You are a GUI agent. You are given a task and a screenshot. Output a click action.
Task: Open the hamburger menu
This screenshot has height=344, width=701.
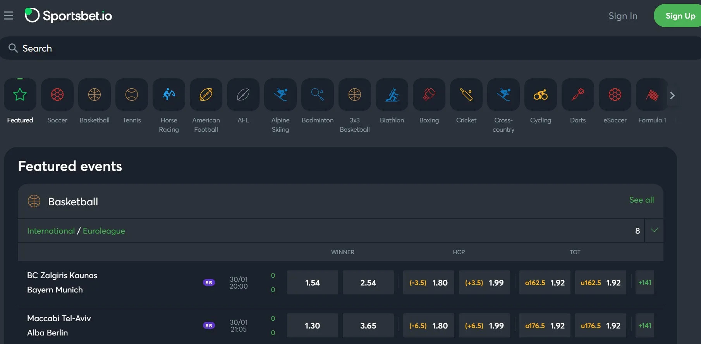click(x=9, y=15)
